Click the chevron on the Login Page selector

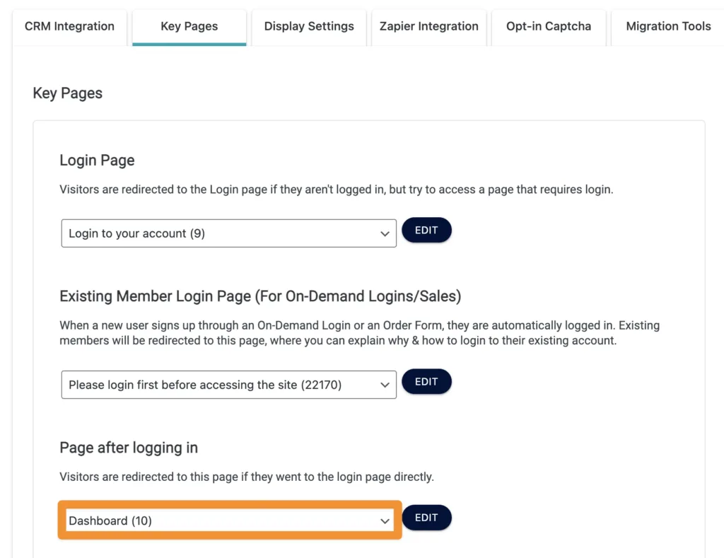(384, 233)
